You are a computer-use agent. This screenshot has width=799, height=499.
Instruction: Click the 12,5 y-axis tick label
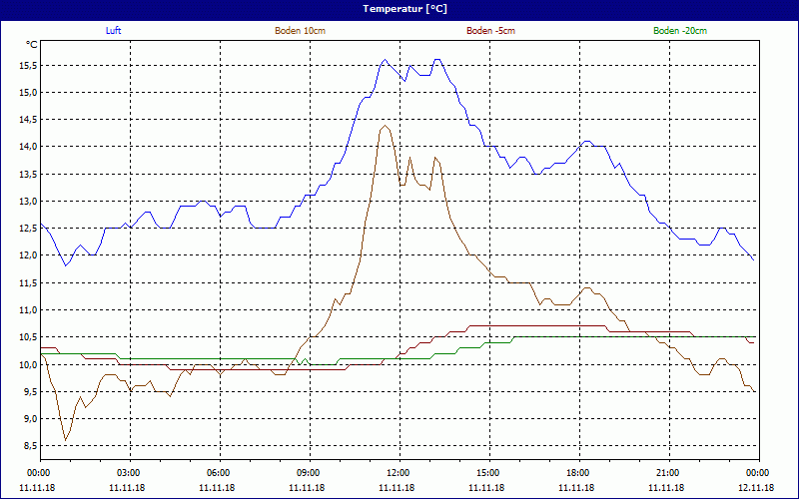click(x=27, y=229)
